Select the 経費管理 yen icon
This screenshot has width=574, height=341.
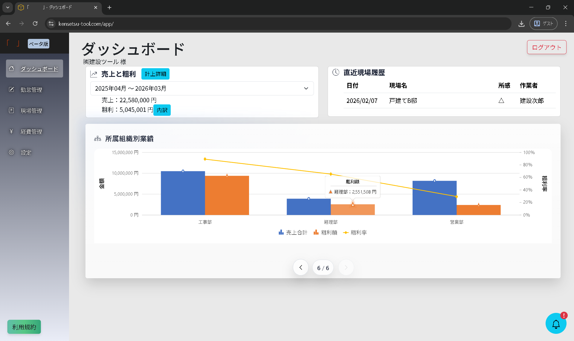[x=12, y=131]
